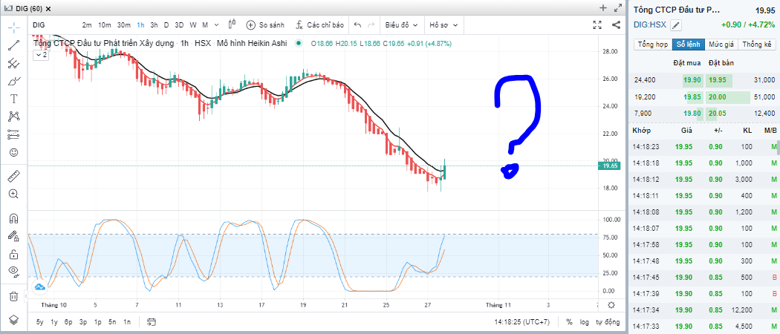Select the text annotation tool
The height and width of the screenshot is (334, 780).
14,99
